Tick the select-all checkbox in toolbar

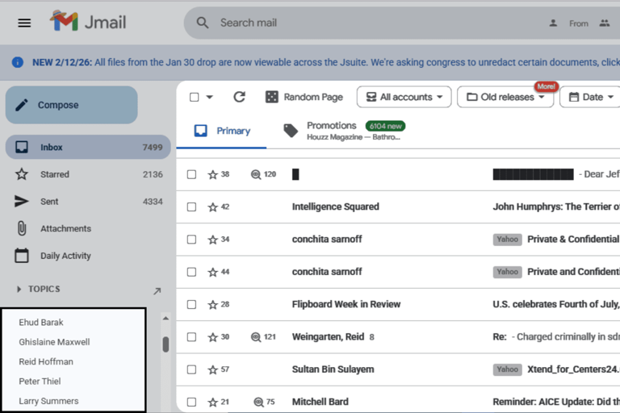pos(194,98)
